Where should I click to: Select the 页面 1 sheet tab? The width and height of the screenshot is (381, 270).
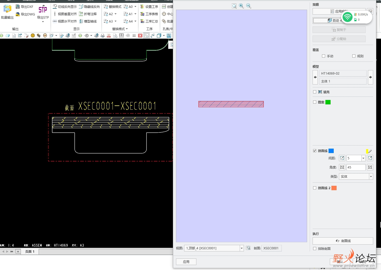(x=30, y=251)
